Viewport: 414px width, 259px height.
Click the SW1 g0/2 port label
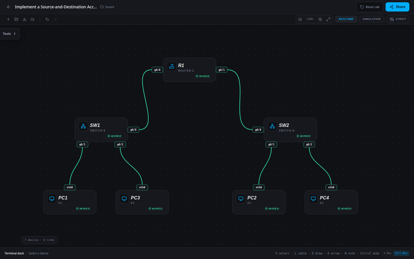(120, 144)
